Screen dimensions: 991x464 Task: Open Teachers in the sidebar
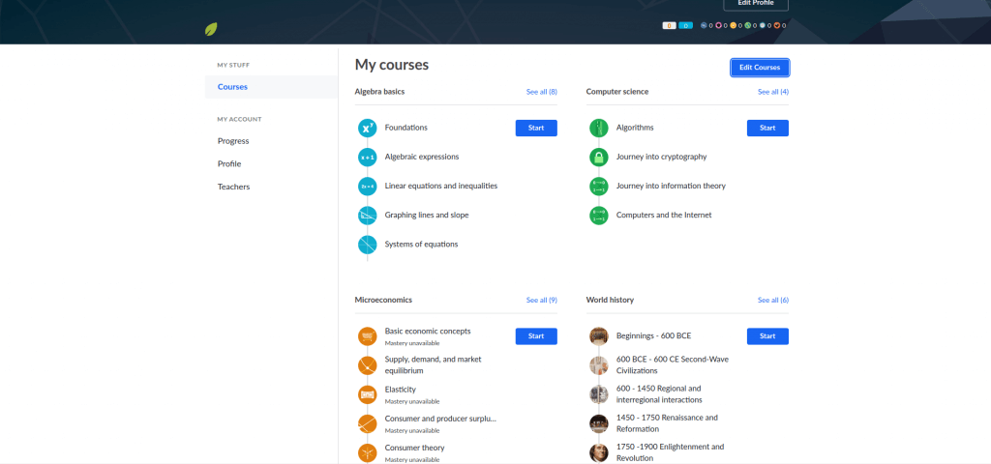point(234,187)
